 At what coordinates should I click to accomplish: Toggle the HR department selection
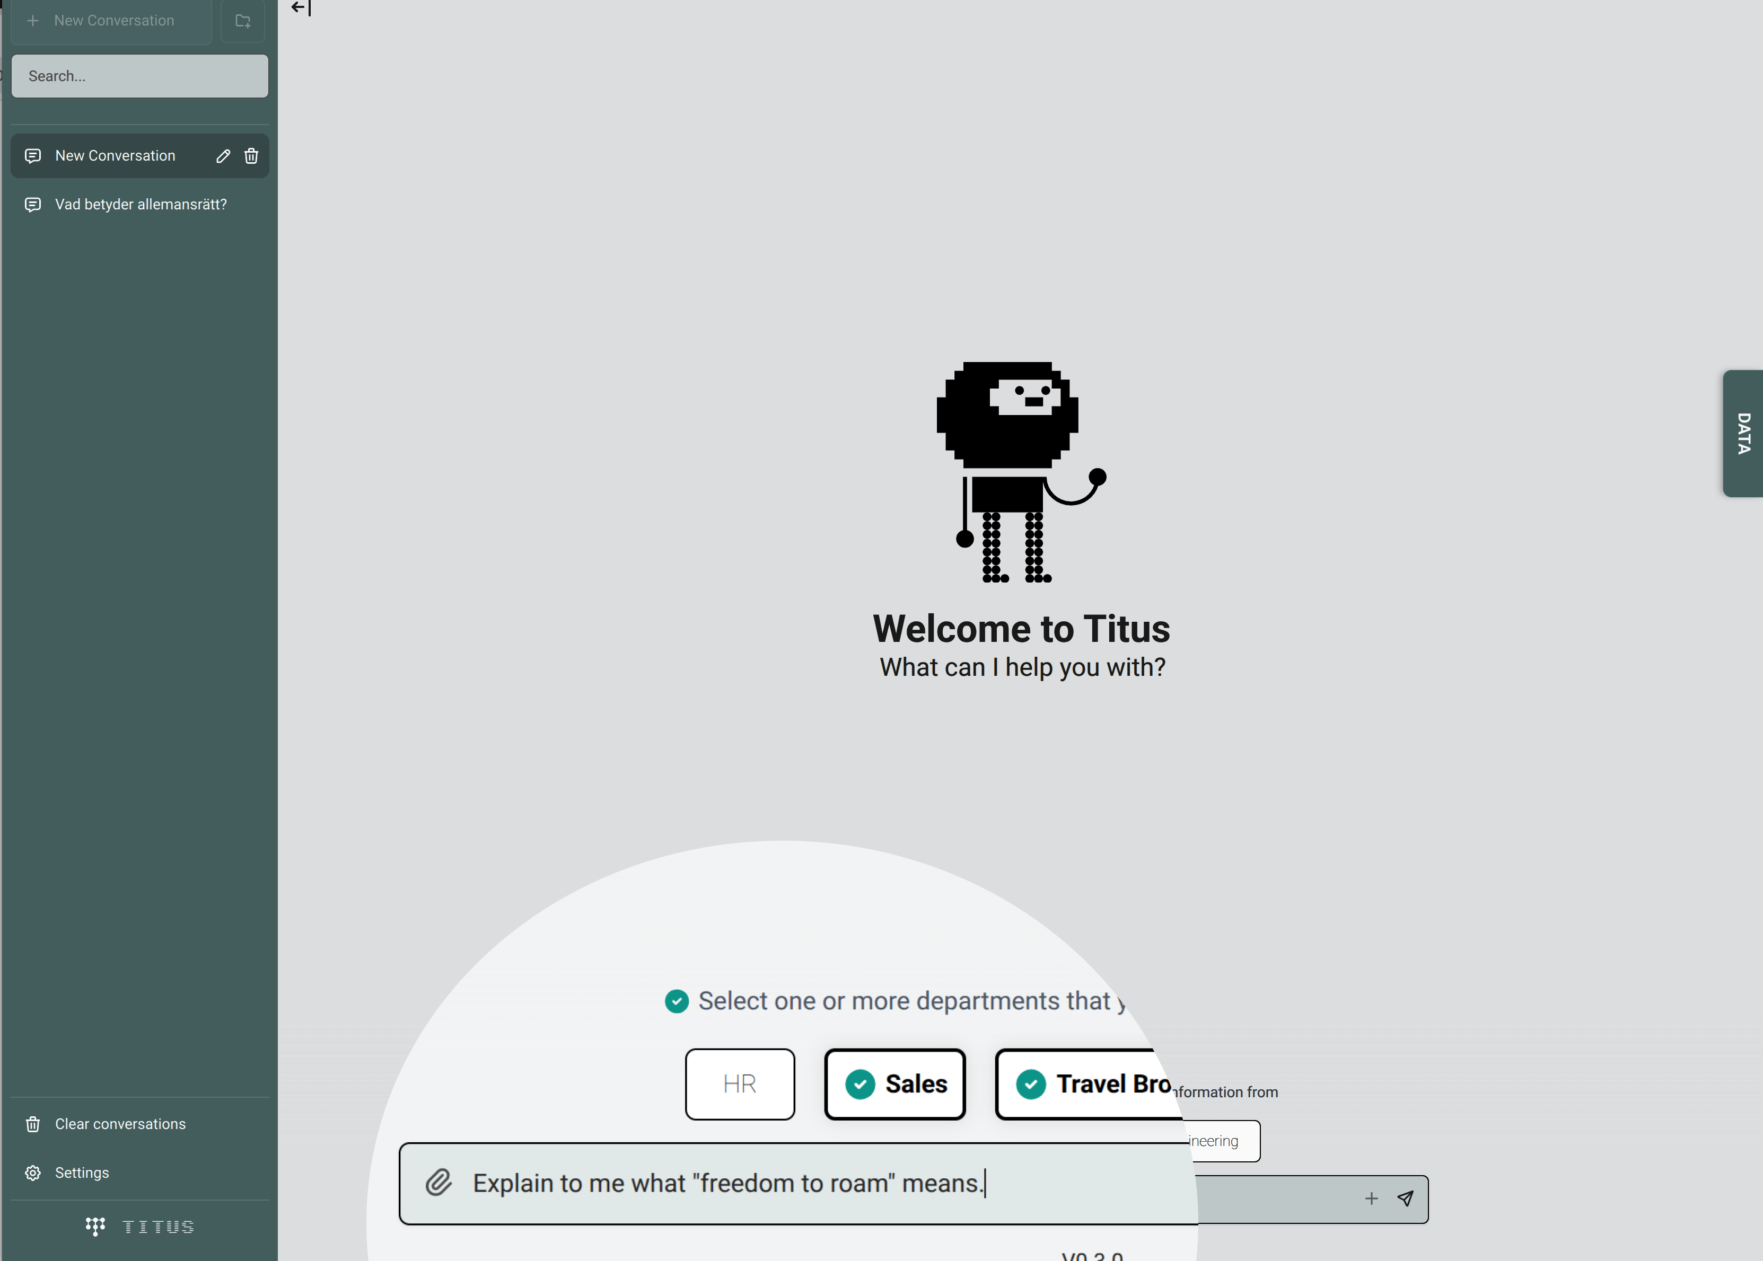click(x=739, y=1084)
